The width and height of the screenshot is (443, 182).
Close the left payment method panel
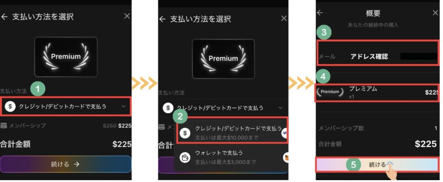tap(127, 16)
